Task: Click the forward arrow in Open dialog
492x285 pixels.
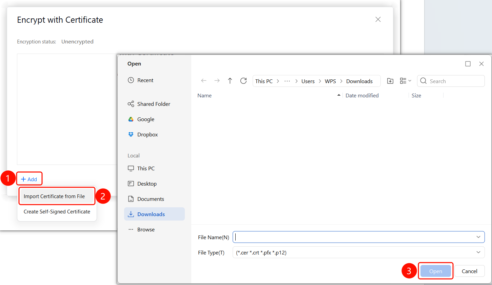Action: (x=217, y=81)
